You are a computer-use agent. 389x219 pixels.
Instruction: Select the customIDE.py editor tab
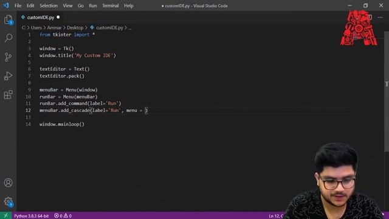coord(41,18)
